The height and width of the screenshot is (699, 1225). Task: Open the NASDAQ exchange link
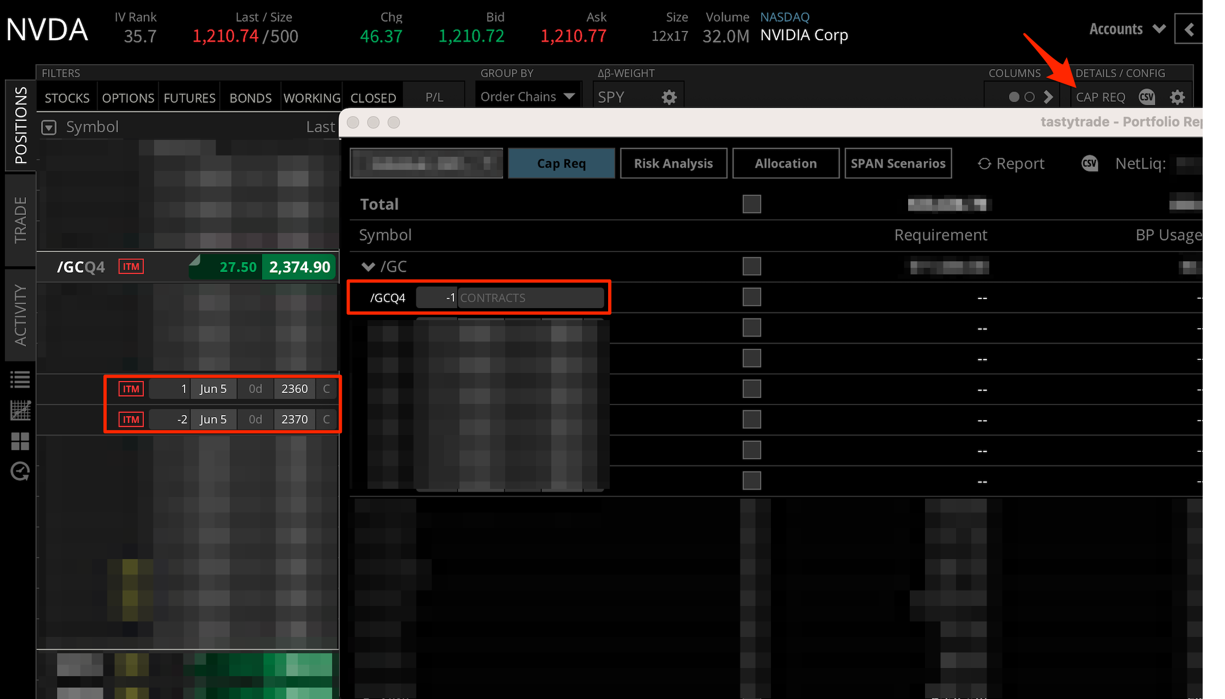[x=785, y=17]
